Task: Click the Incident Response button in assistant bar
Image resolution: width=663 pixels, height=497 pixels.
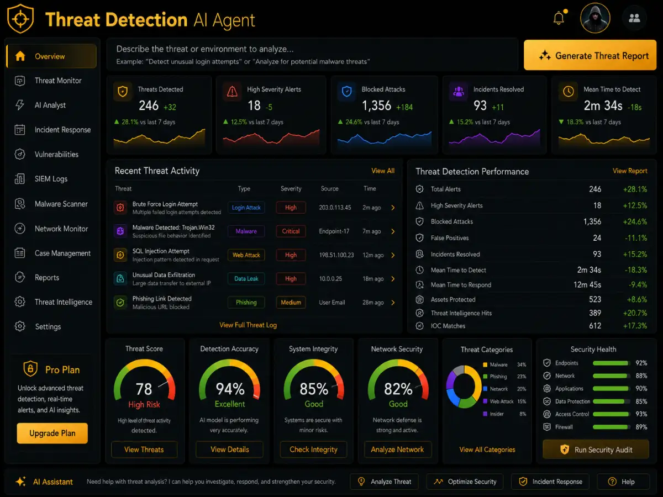Action: 550,482
